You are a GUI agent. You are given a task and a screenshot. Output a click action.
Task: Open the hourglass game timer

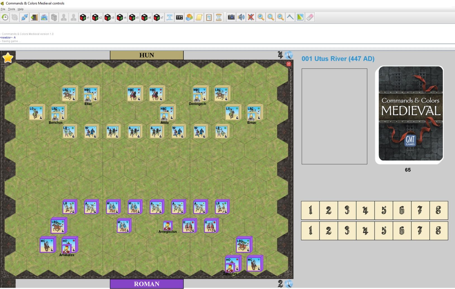coord(219,17)
